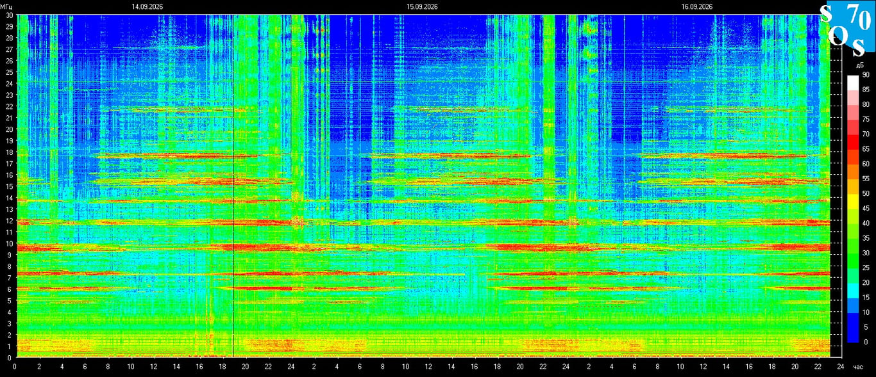Select the 45 label on the dB legend
This screenshot has height=377, width=876.
pos(866,208)
